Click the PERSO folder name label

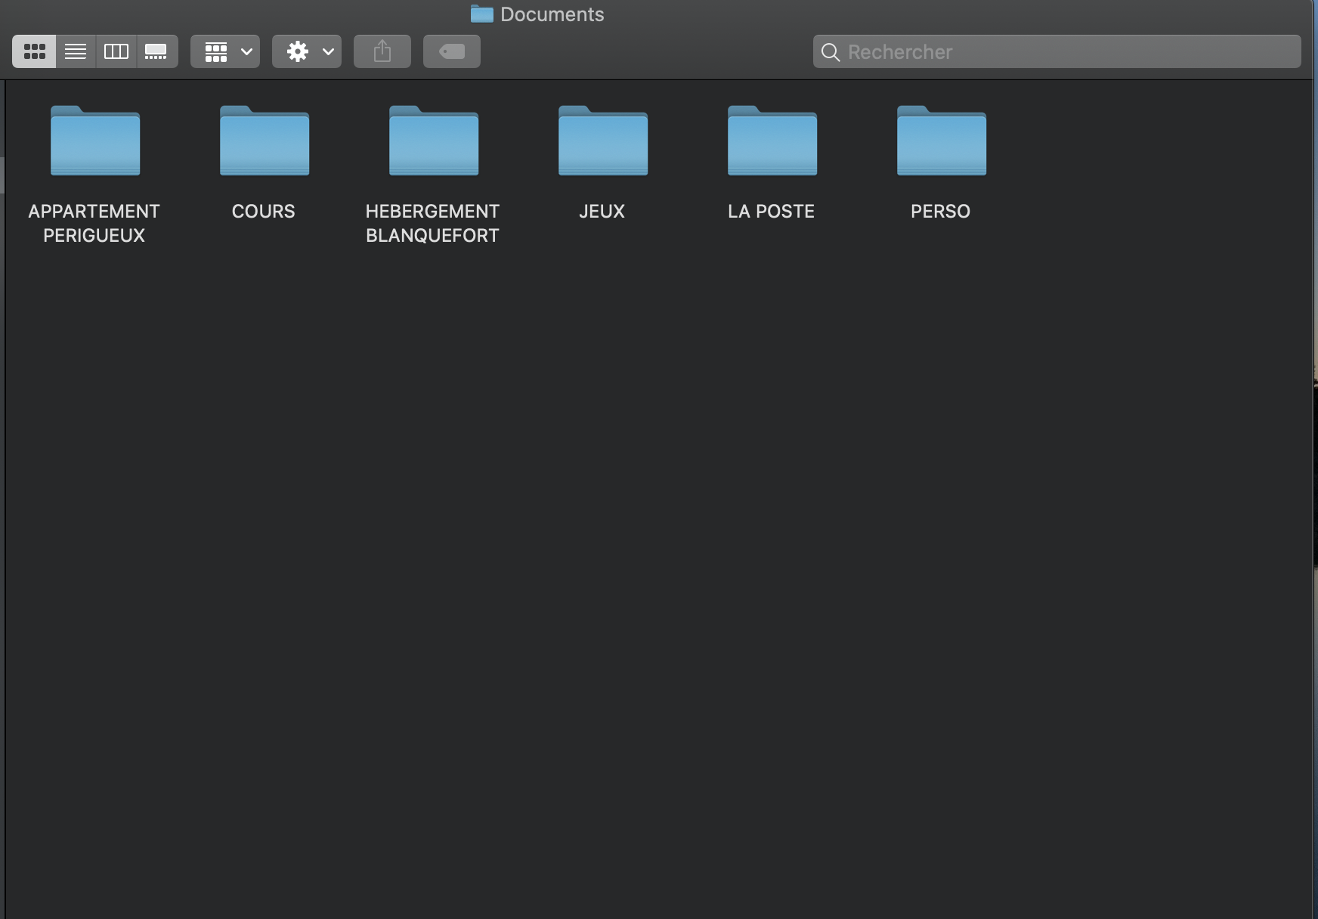point(941,211)
